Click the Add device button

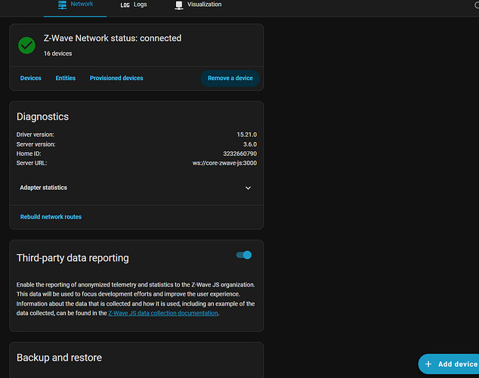[450, 364]
